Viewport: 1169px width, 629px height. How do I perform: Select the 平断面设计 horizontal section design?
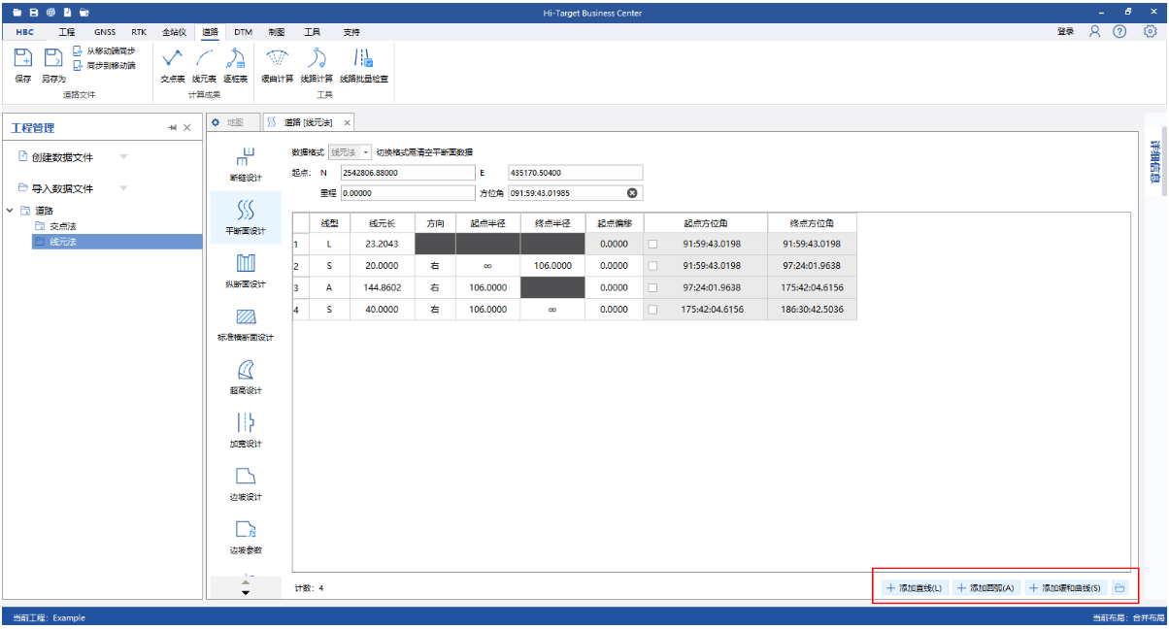(246, 217)
